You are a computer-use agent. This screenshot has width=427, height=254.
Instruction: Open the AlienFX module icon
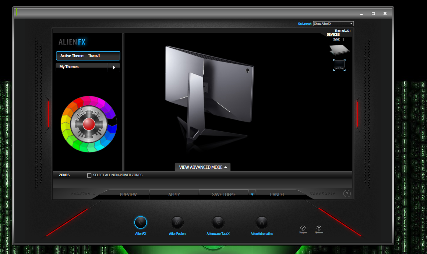[x=141, y=222]
